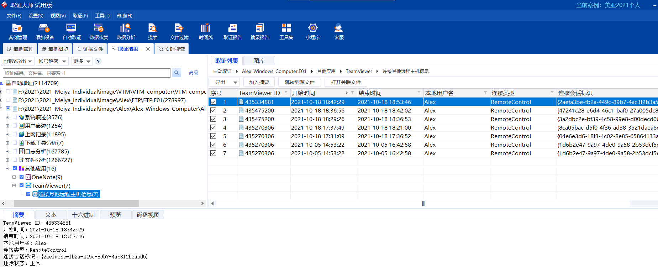Click the 添加设备 toolbar icon

point(44,32)
